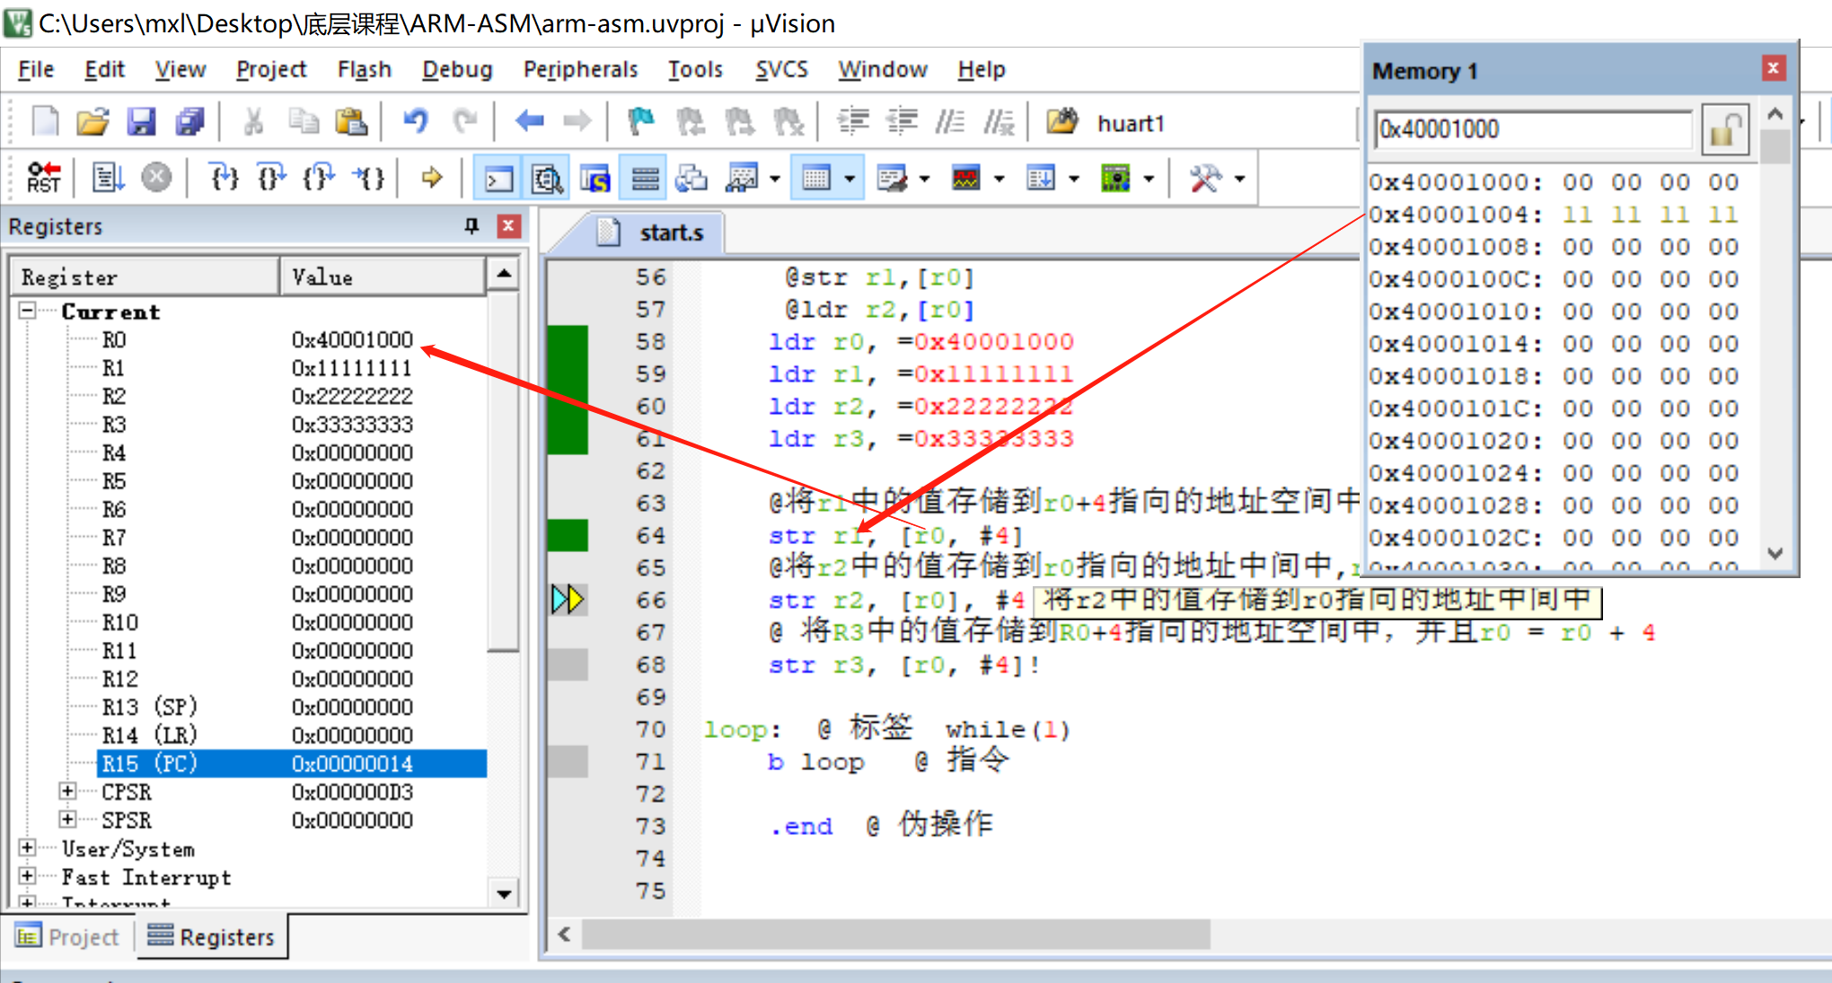
Task: Toggle the Disassembly Window button
Action: 546,179
